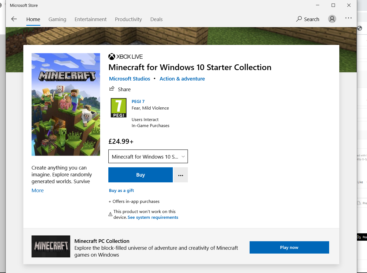Open the three-dot menu in the header
Image resolution: width=367 pixels, height=273 pixels.
click(x=348, y=18)
